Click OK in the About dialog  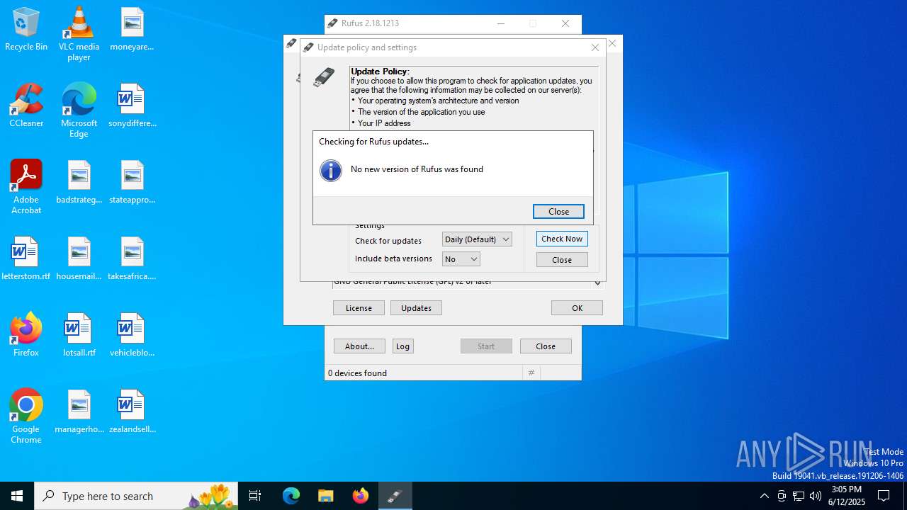[577, 307]
